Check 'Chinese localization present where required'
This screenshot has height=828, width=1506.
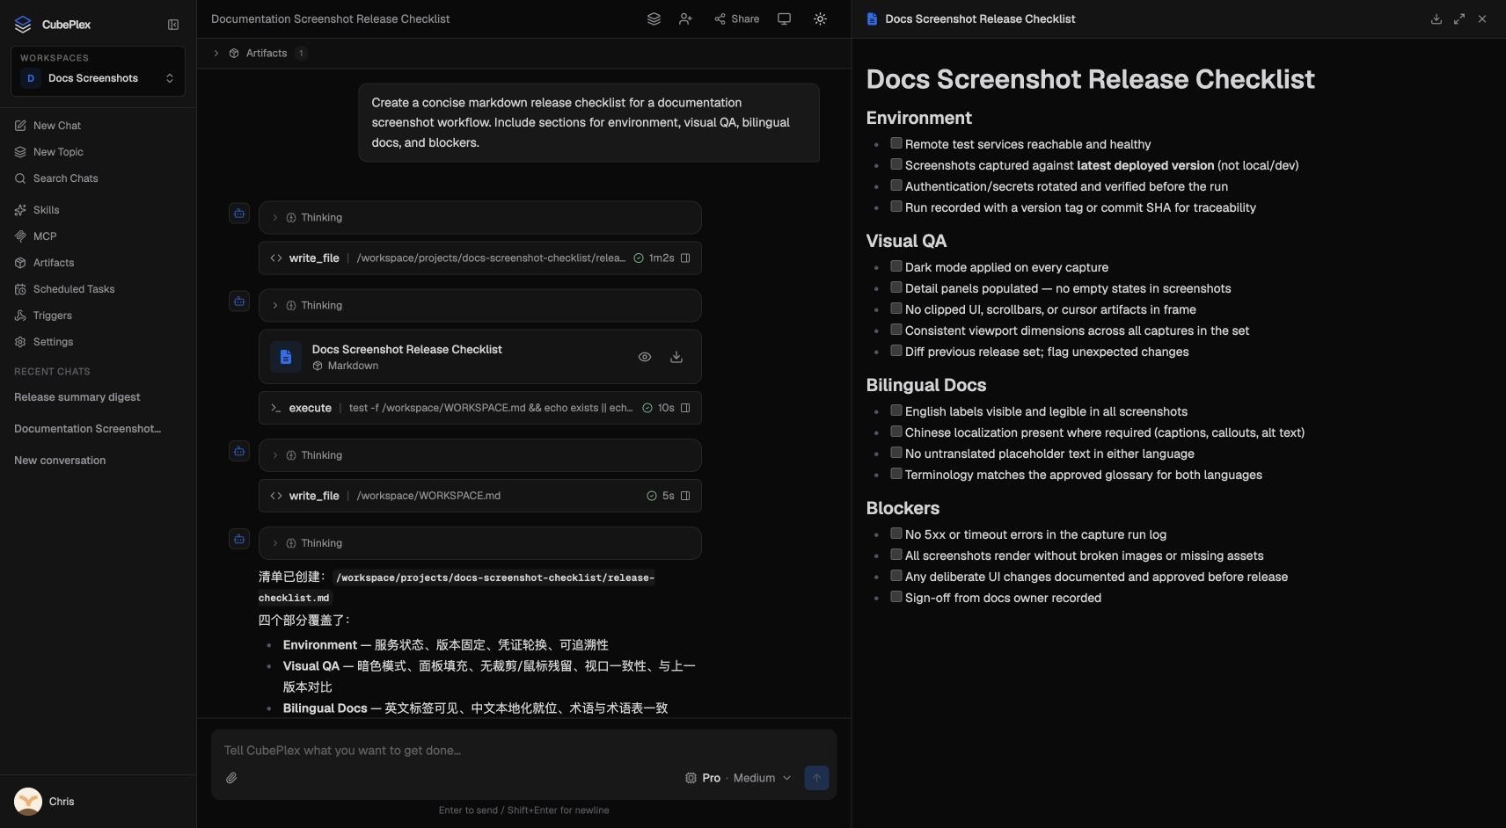coord(896,432)
